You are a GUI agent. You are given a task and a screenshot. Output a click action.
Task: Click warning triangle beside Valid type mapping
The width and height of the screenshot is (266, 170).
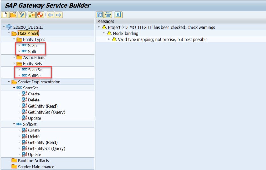pos(114,39)
